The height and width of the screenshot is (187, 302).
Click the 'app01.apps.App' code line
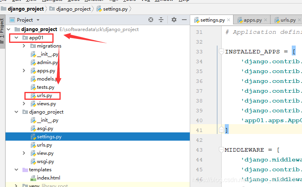(272, 121)
